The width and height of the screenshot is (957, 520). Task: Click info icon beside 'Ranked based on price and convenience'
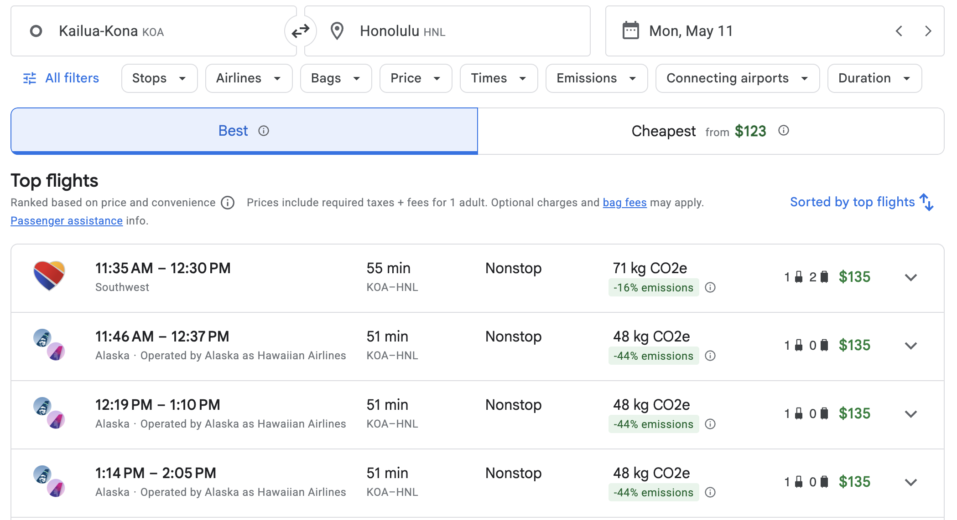(x=228, y=203)
